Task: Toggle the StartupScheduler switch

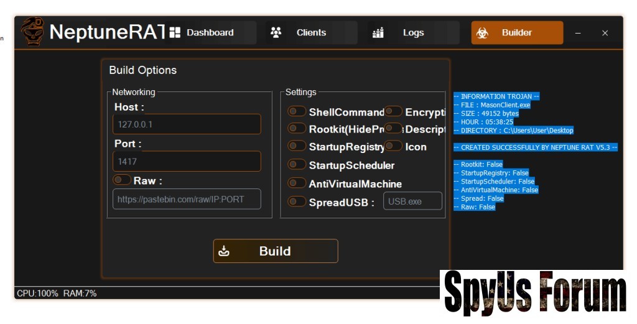Action: pyautogui.click(x=297, y=165)
